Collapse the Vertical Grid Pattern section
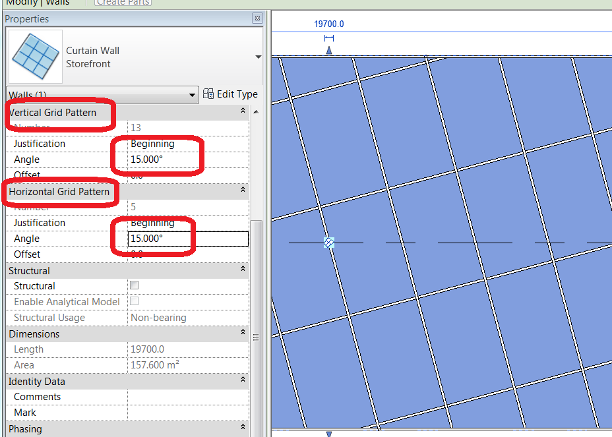The height and width of the screenshot is (437, 612). click(243, 112)
